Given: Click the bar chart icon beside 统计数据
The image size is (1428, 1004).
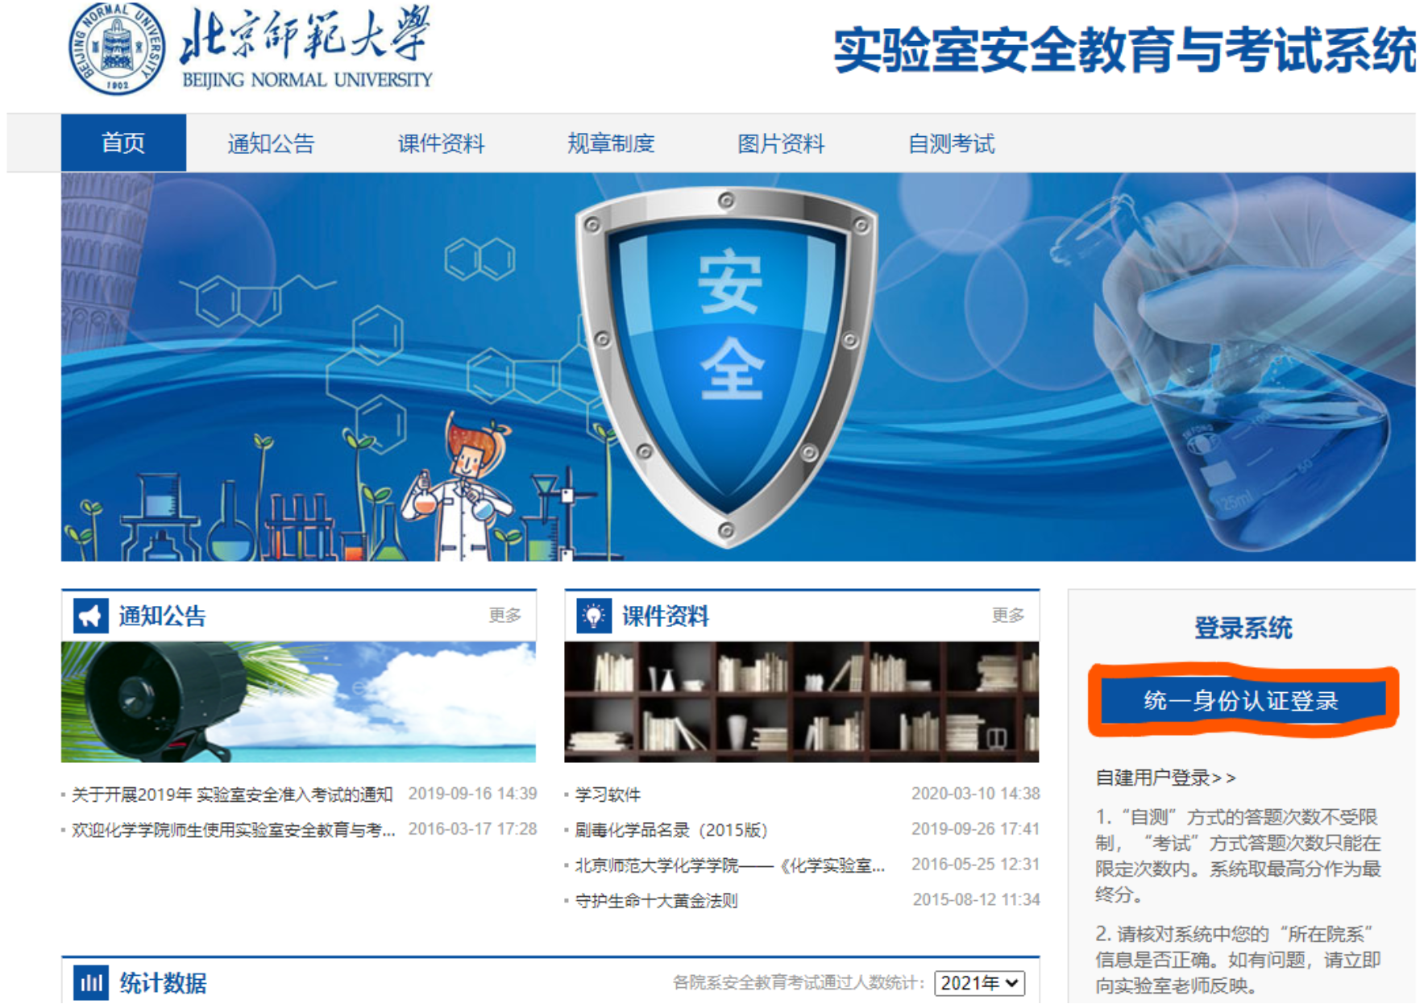Looking at the screenshot, I should click(x=90, y=982).
